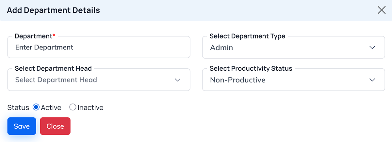Click the 'Select Department Head' field label above the box

(53, 68)
